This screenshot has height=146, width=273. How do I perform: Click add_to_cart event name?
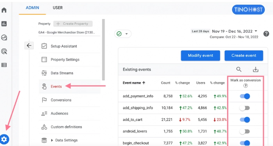(133, 120)
